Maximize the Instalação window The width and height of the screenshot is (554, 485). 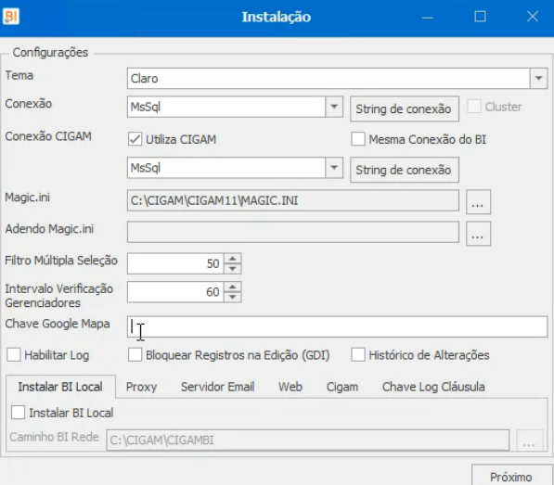pos(480,17)
